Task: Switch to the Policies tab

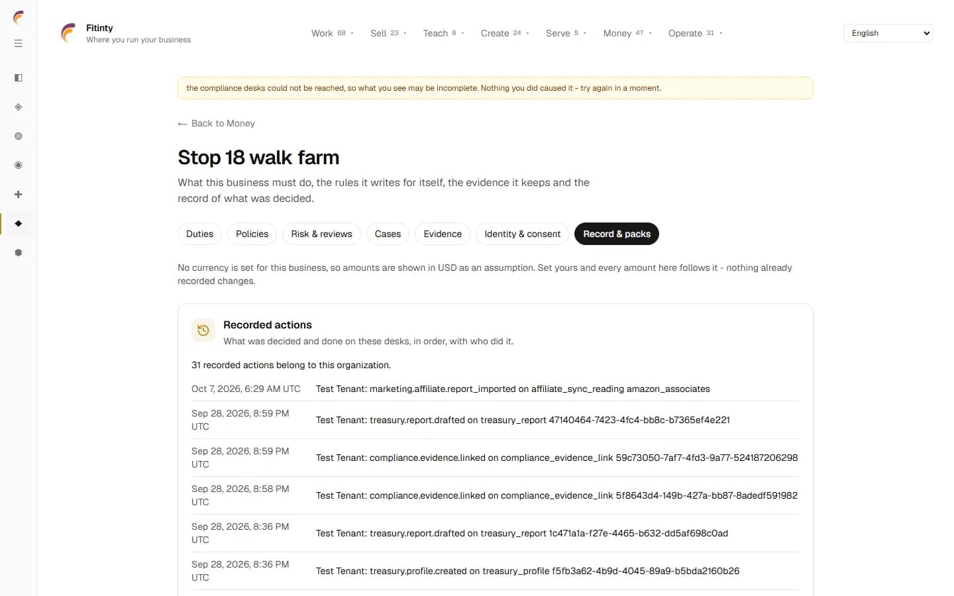Action: click(252, 234)
